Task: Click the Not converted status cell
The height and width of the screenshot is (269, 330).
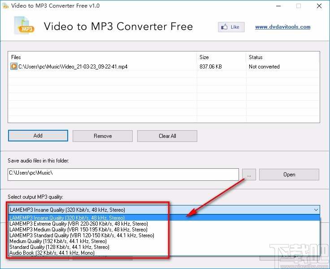Action: pyautogui.click(x=264, y=67)
